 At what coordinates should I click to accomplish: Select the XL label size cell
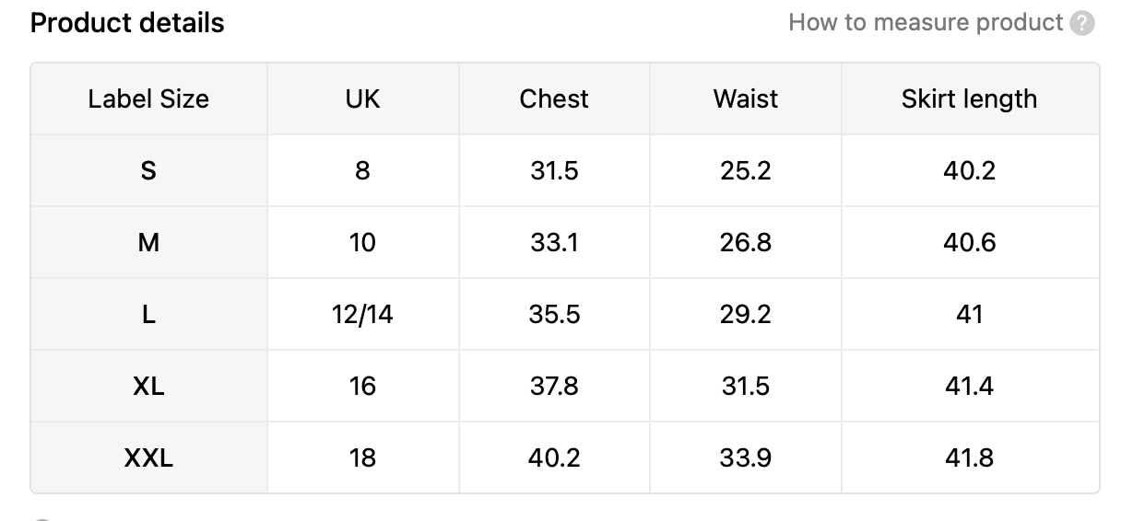click(148, 386)
